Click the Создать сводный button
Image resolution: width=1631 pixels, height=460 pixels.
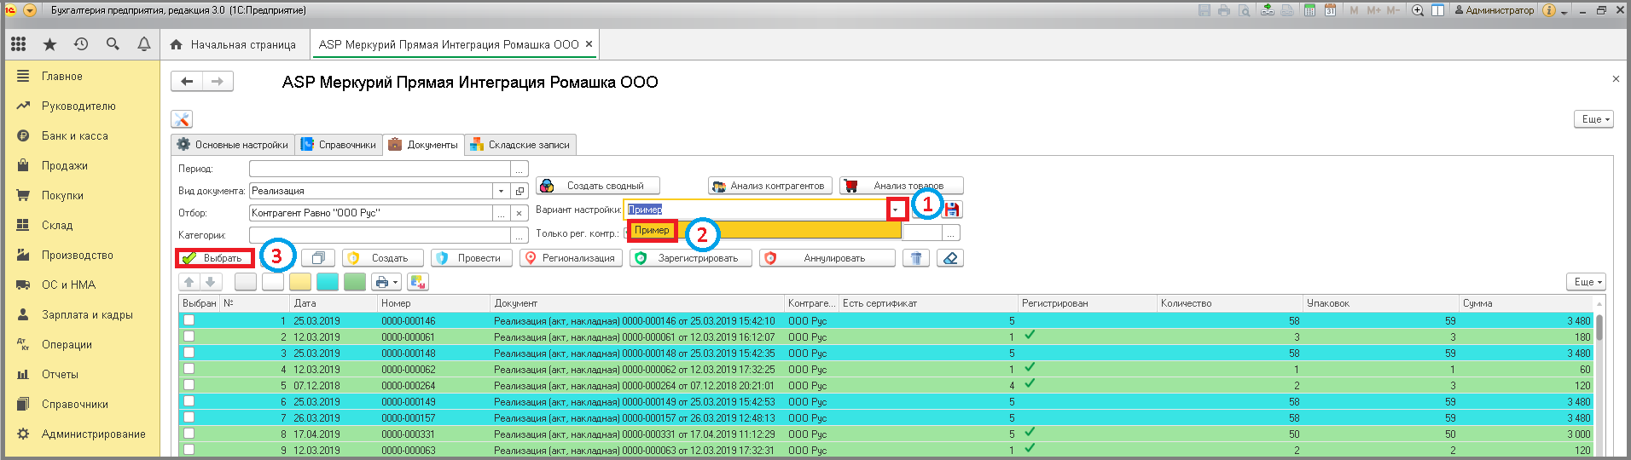click(598, 186)
